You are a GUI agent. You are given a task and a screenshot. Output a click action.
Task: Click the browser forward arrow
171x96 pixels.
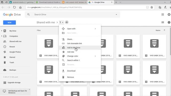(x=9, y=7)
